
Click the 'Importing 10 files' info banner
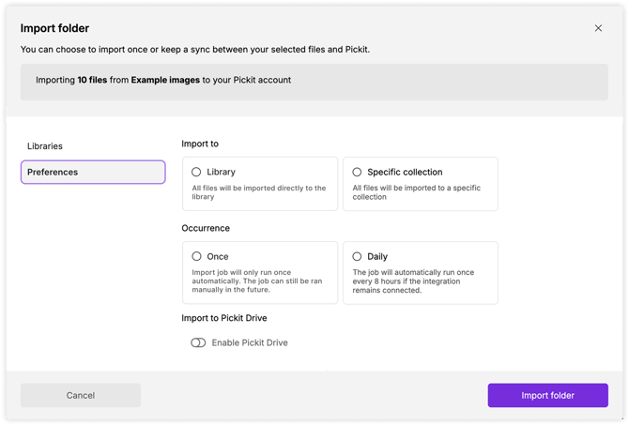[314, 81]
